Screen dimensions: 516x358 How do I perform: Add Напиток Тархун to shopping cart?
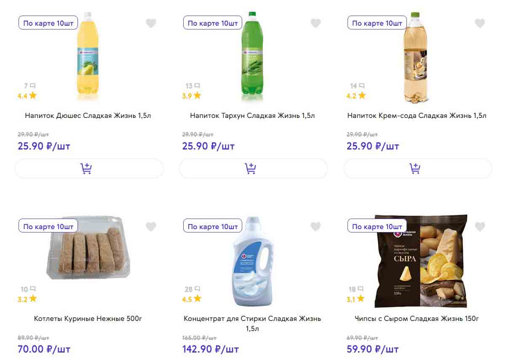pyautogui.click(x=253, y=168)
